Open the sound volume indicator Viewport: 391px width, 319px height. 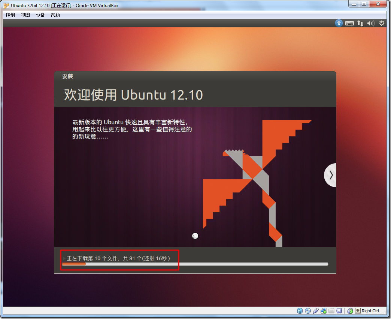point(371,24)
